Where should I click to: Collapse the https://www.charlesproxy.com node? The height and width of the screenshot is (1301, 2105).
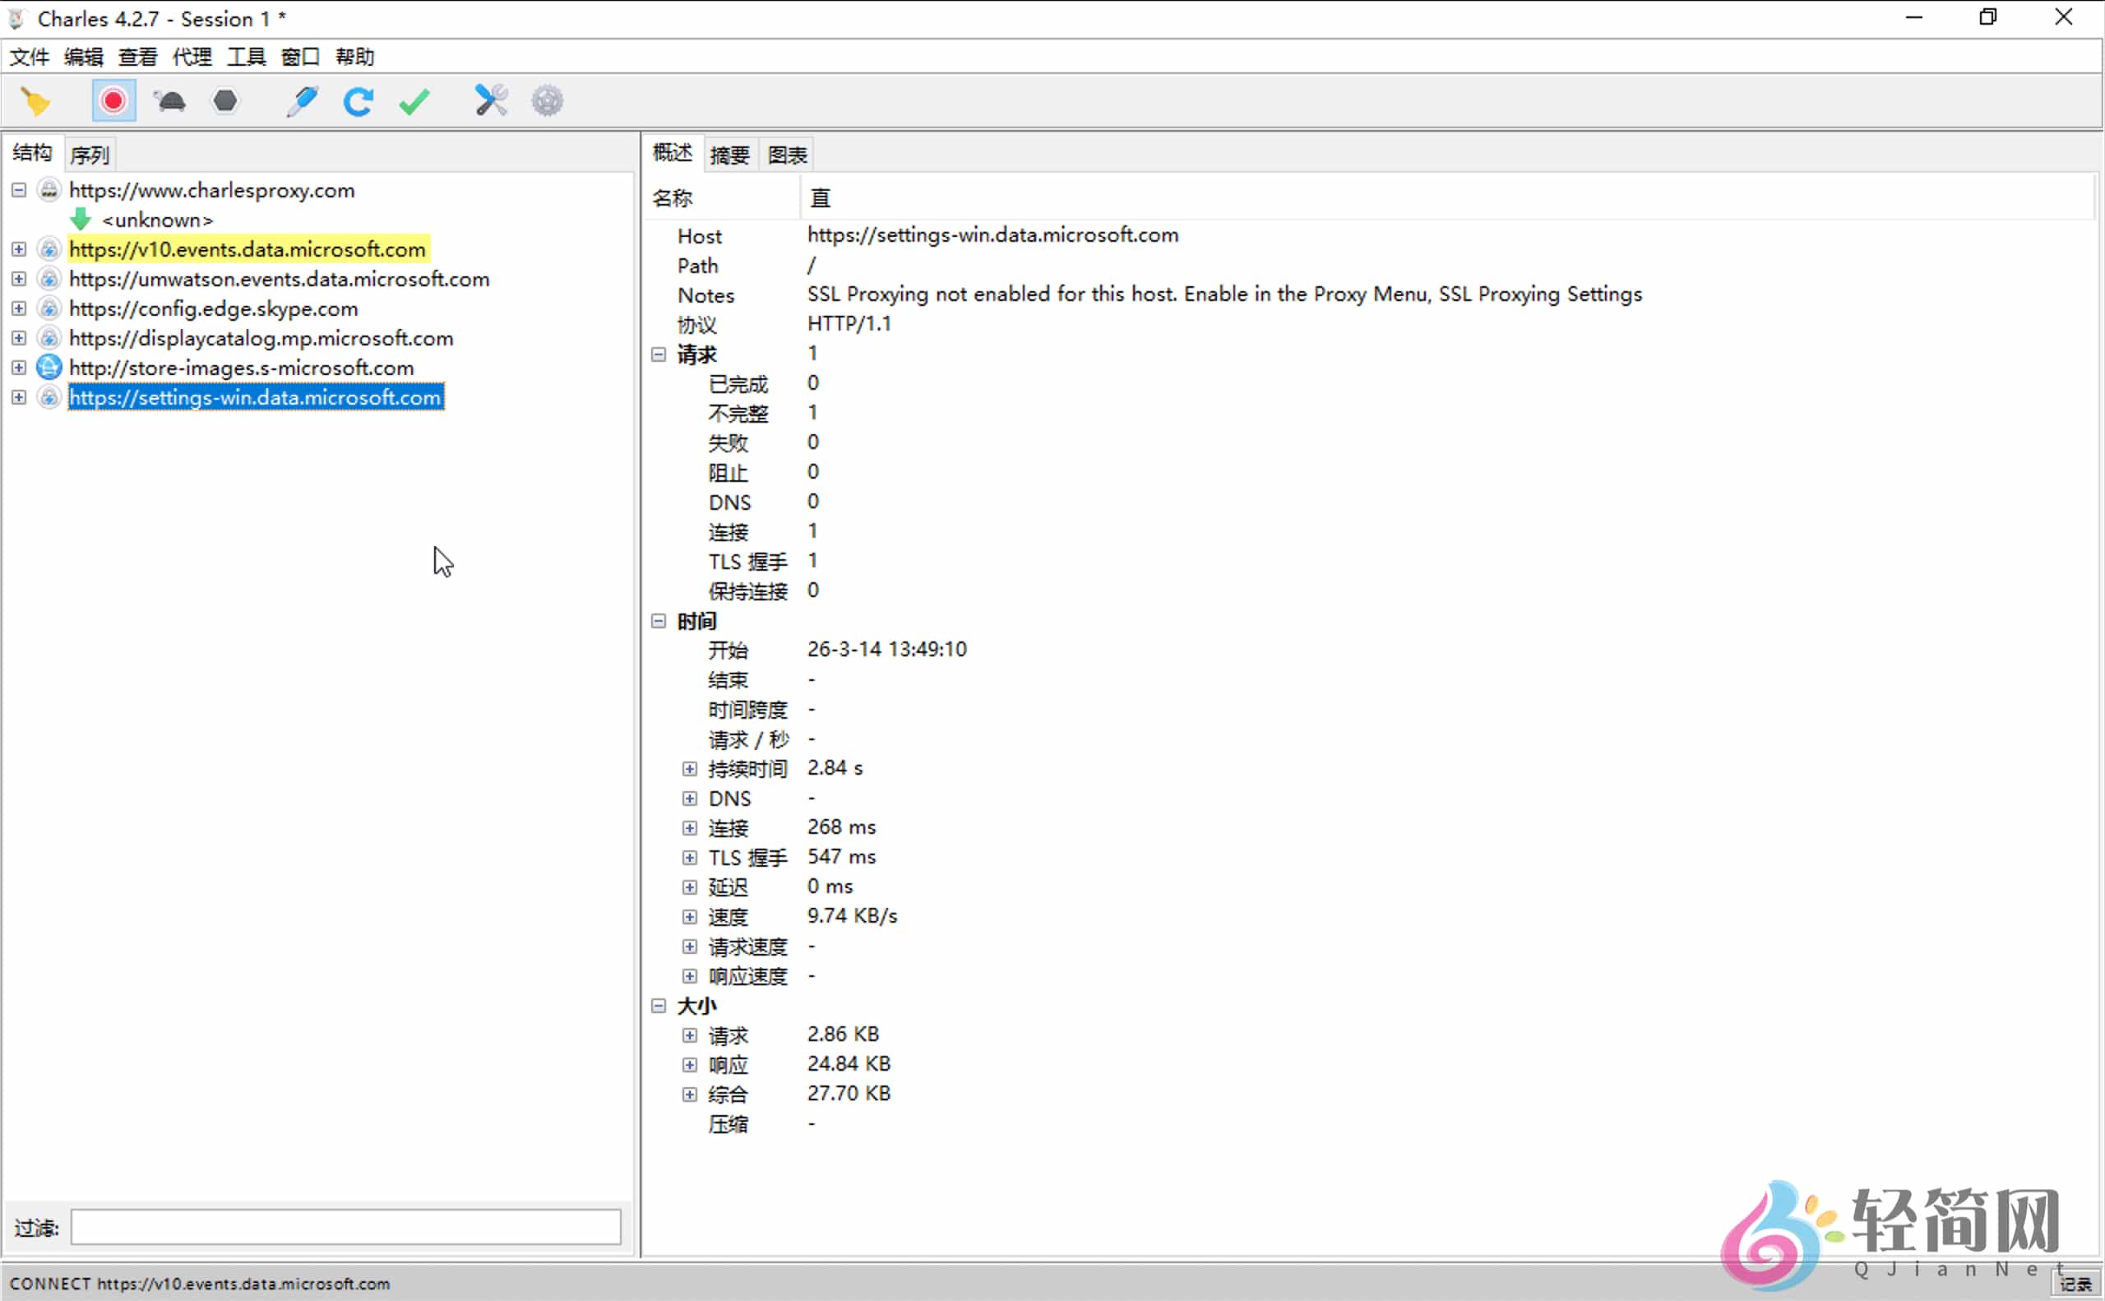click(18, 190)
